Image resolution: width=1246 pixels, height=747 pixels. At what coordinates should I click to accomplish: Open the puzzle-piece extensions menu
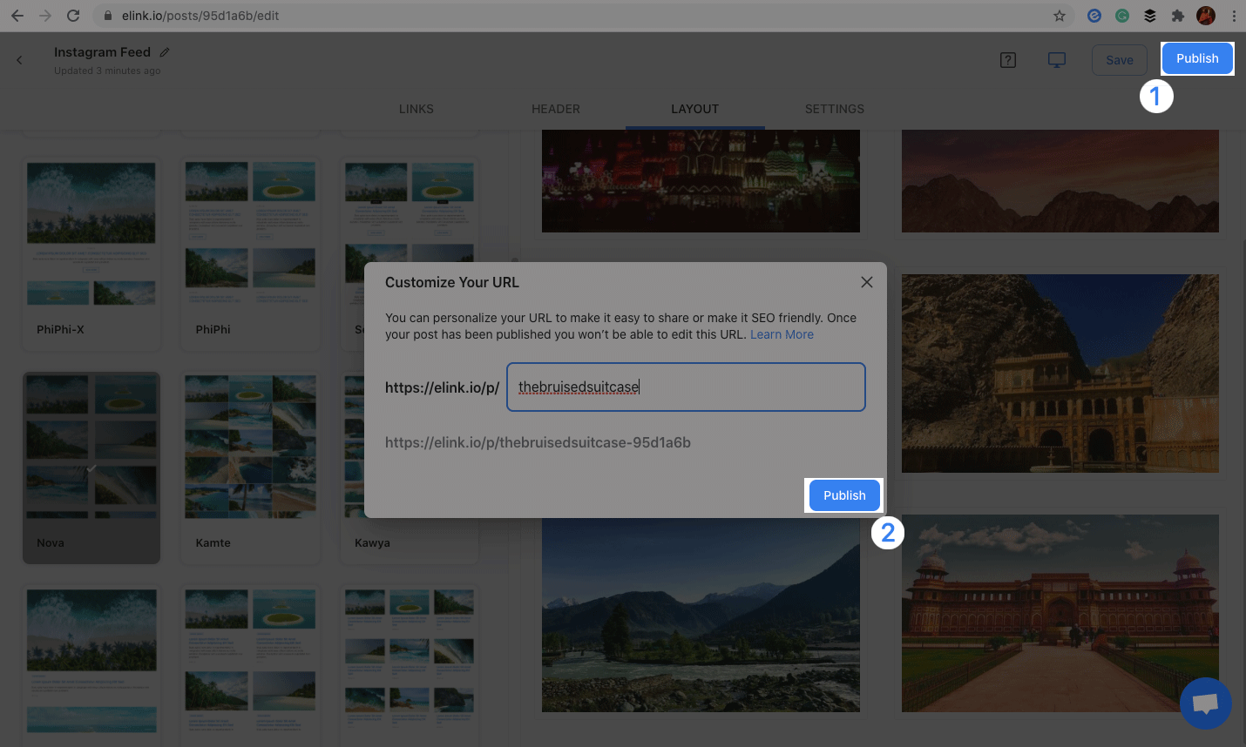tap(1178, 16)
